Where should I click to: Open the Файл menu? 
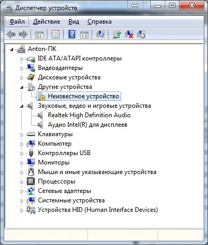17,22
